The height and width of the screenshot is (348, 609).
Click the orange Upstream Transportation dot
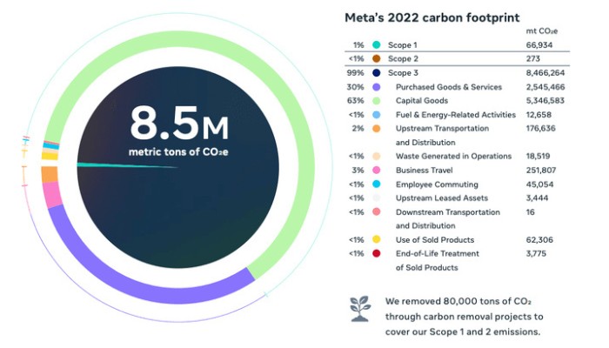(x=377, y=129)
